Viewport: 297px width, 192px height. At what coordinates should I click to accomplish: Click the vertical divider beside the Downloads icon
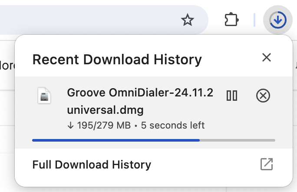pyautogui.click(x=254, y=20)
